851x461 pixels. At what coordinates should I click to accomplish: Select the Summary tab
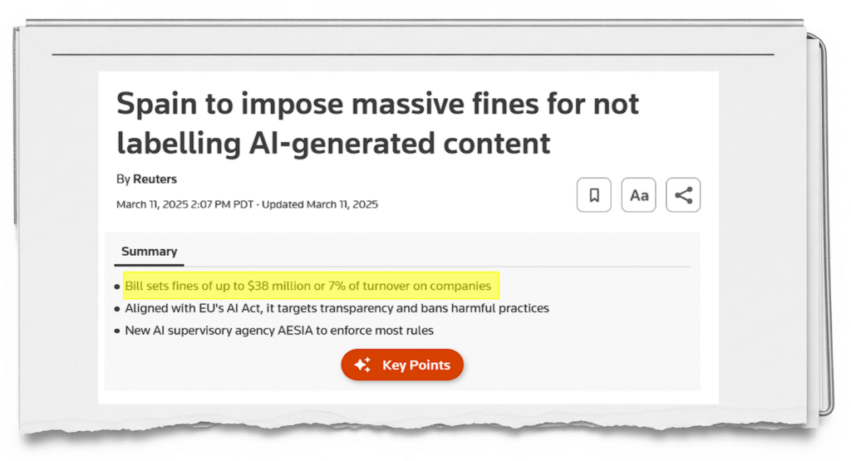tap(149, 251)
